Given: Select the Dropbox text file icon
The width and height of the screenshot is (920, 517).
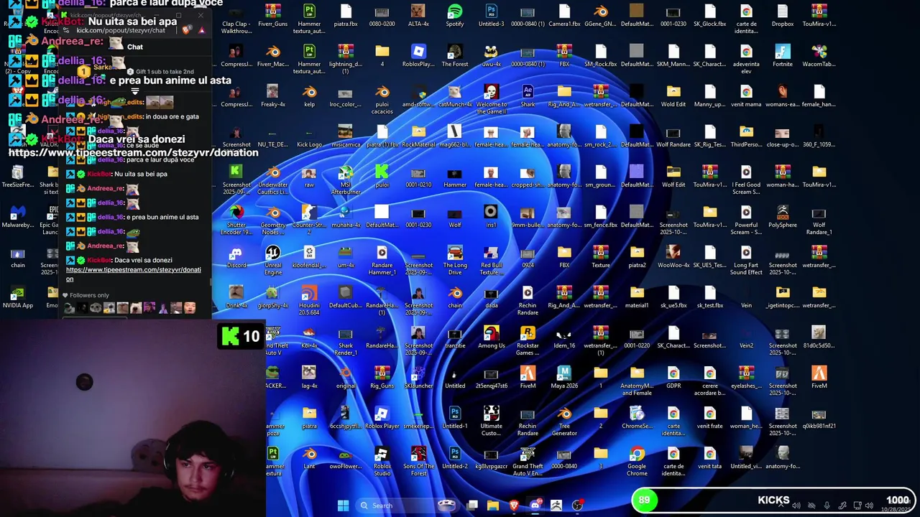Looking at the screenshot, I should pyautogui.click(x=783, y=16).
